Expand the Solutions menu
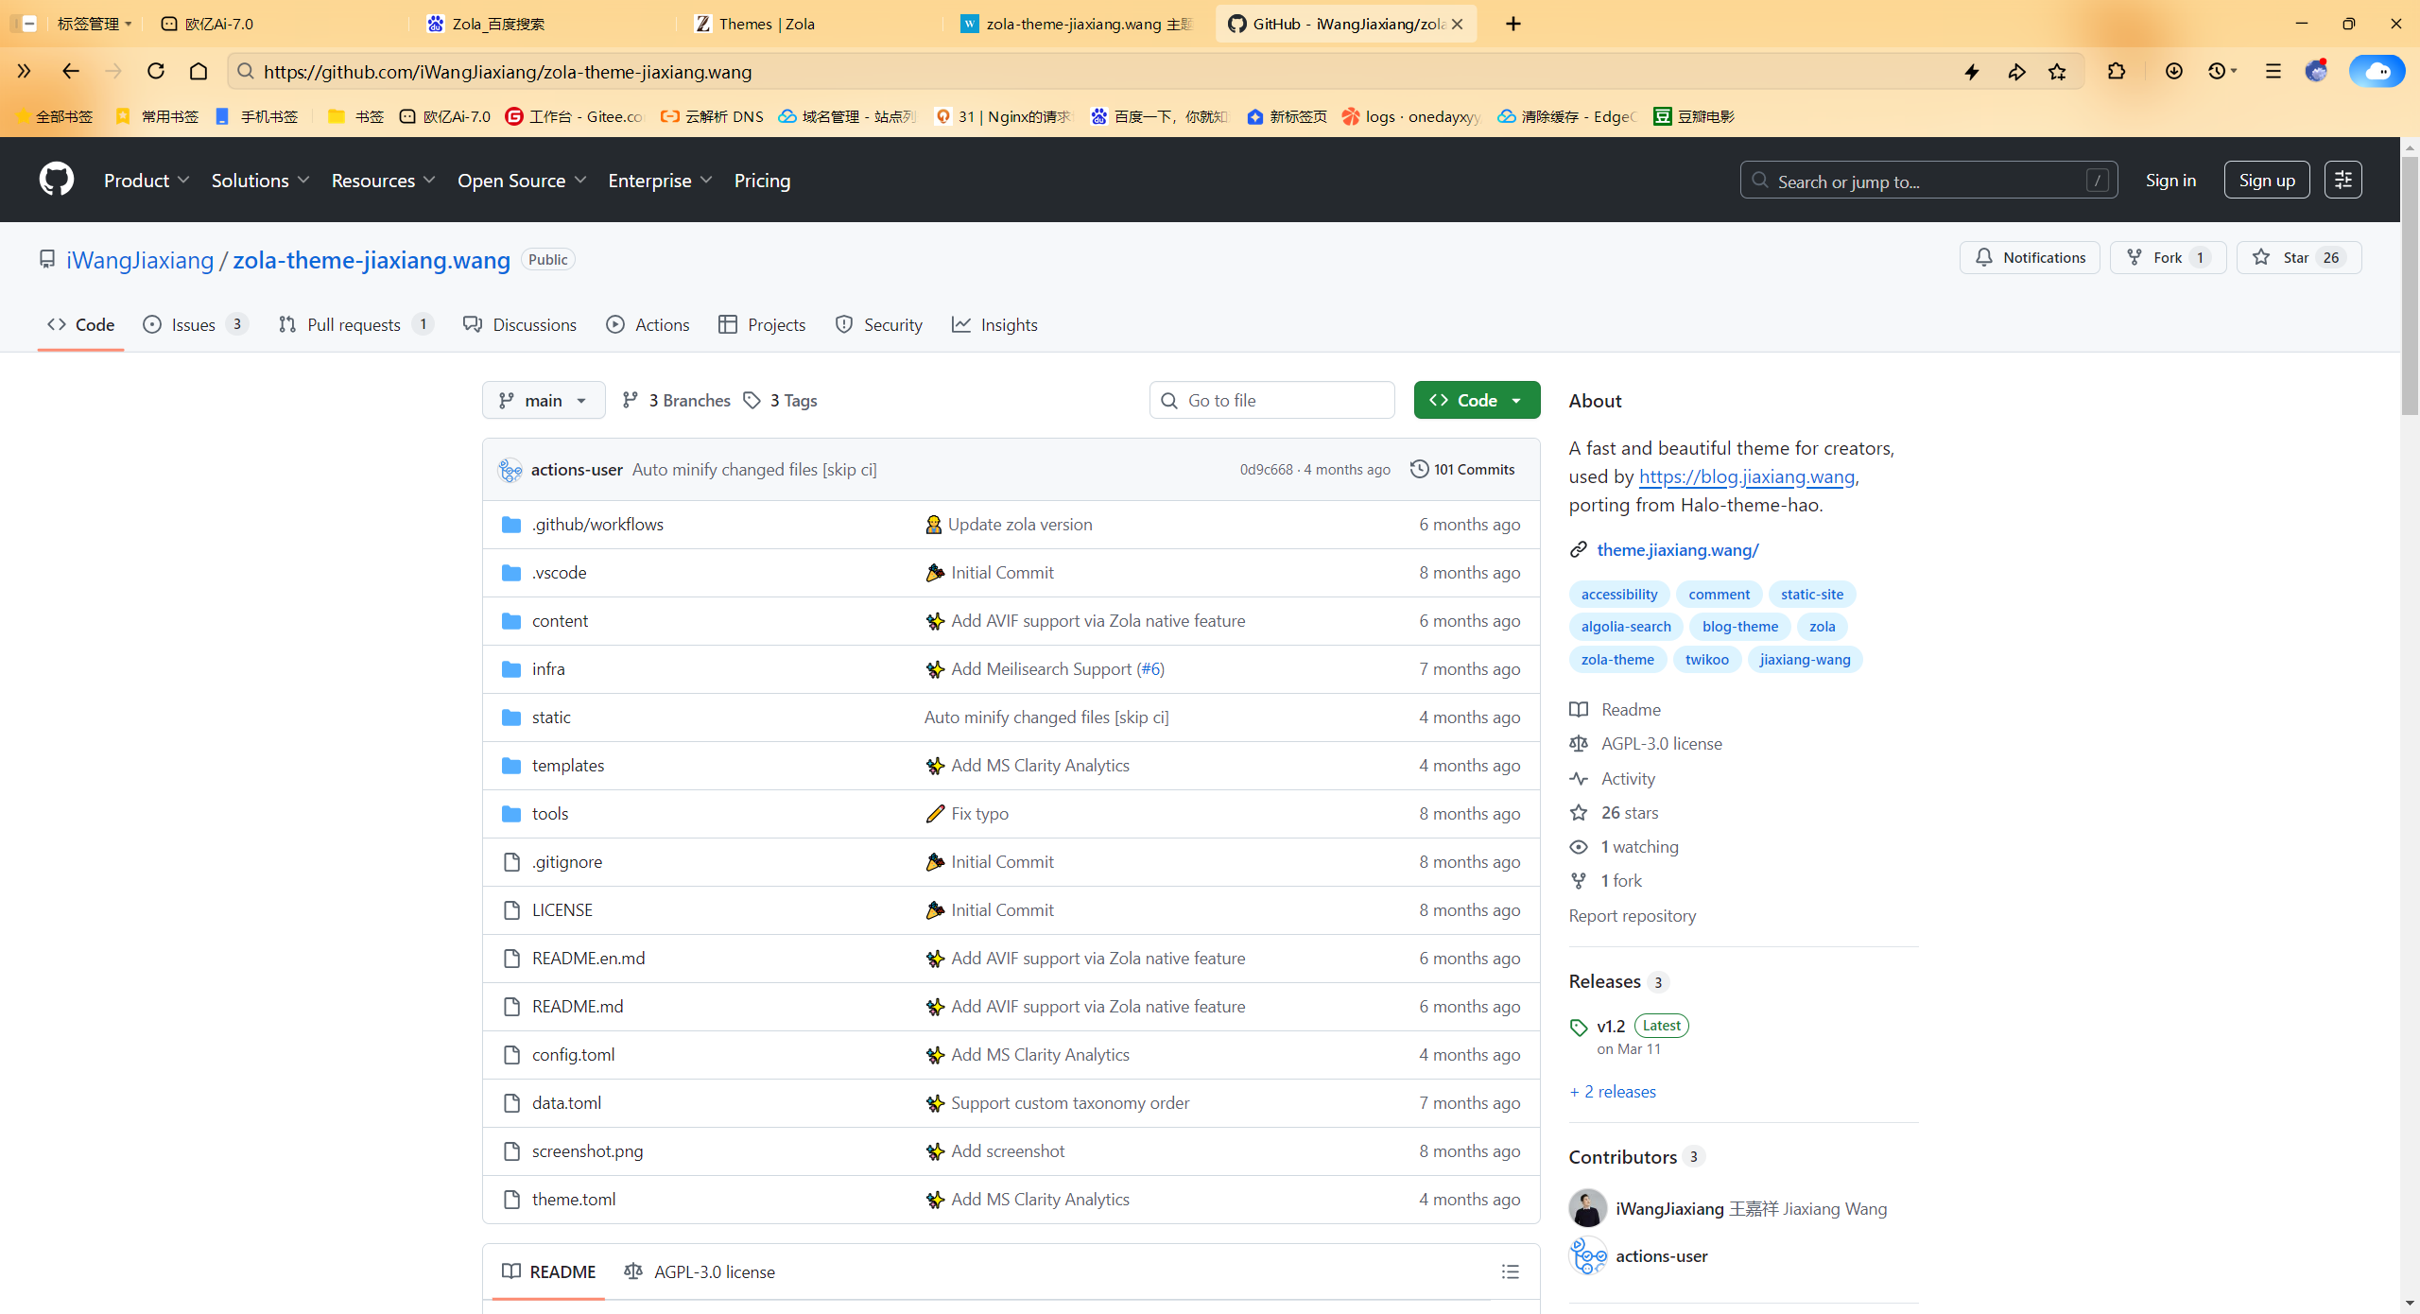The image size is (2420, 1314). point(260,180)
